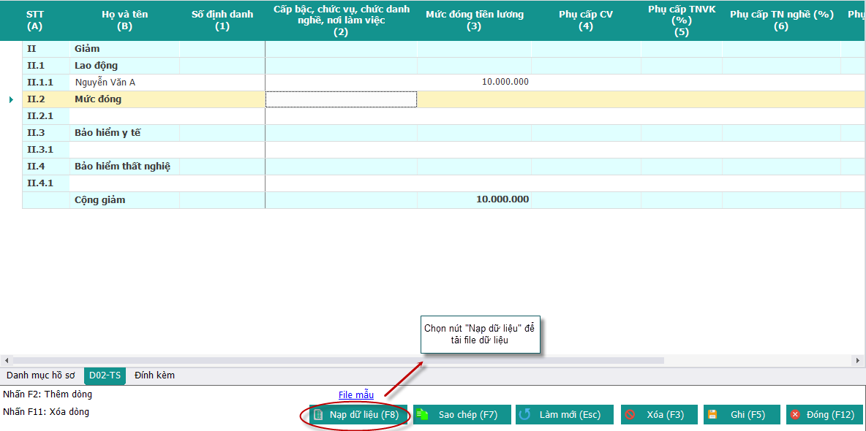
Task: Click the Họ và tên (B) column header
Action: click(125, 20)
